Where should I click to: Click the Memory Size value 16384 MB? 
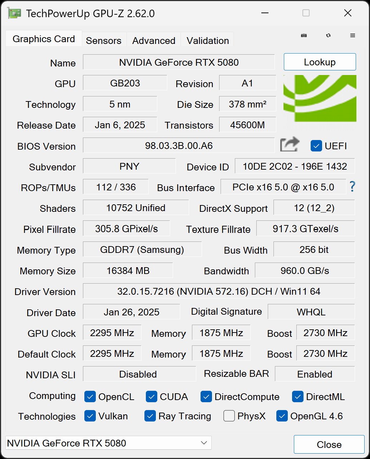(x=128, y=270)
